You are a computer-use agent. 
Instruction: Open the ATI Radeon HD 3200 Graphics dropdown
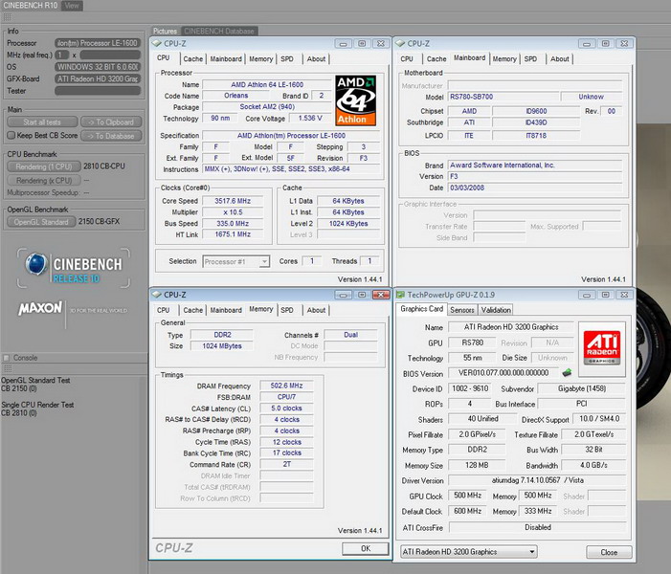[469, 552]
